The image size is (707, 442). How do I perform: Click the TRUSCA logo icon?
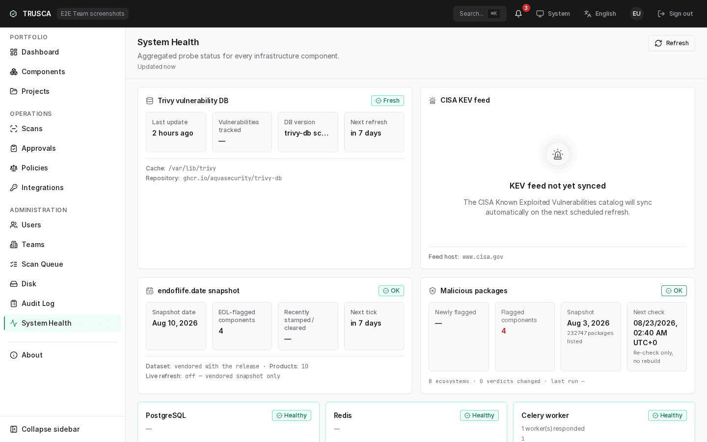pyautogui.click(x=13, y=14)
